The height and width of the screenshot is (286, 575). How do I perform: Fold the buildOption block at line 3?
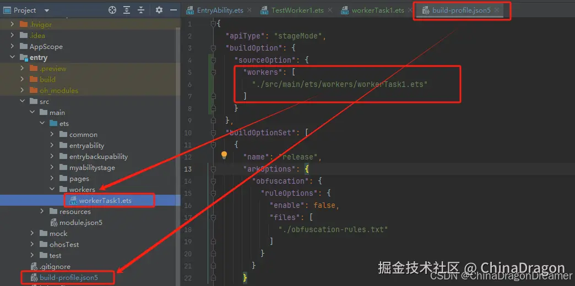pos(214,48)
